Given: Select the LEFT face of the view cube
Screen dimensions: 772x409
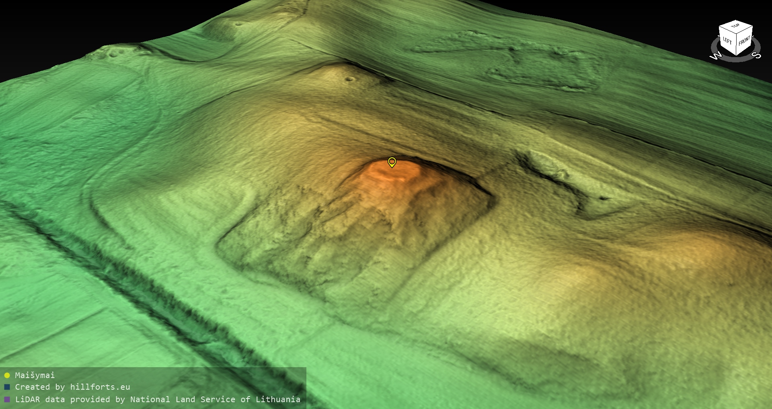Looking at the screenshot, I should click(727, 41).
